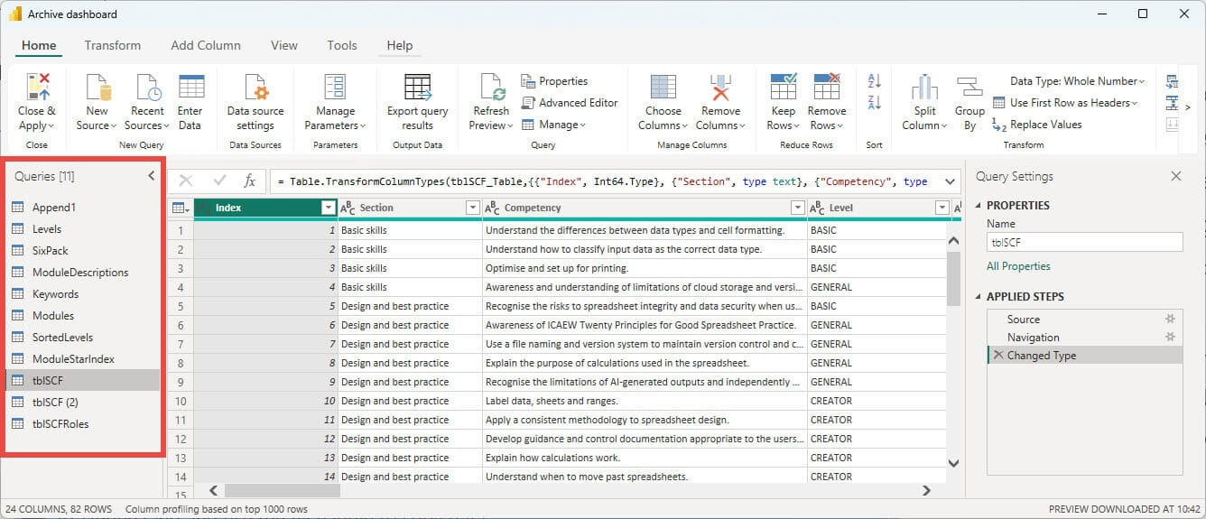This screenshot has height=519, width=1206.
Task: Collapse the APPLIED STEPS section
Action: coord(979,296)
